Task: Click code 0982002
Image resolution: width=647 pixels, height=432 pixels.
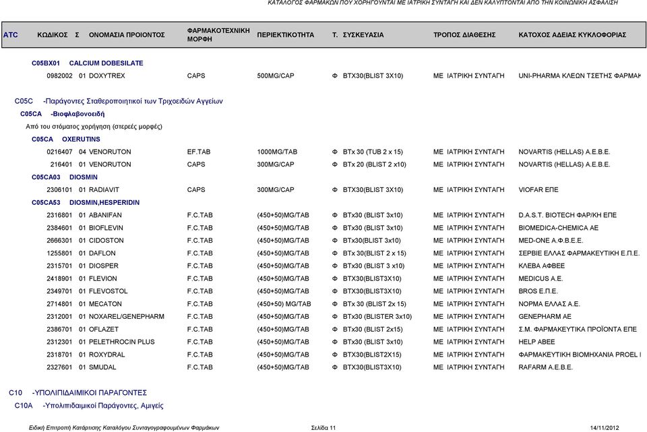Action: pos(59,76)
